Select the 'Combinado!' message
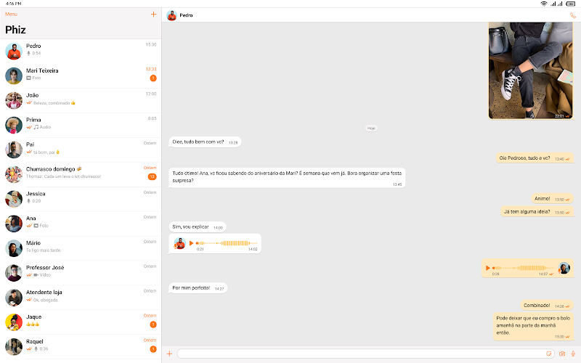 tap(547, 306)
